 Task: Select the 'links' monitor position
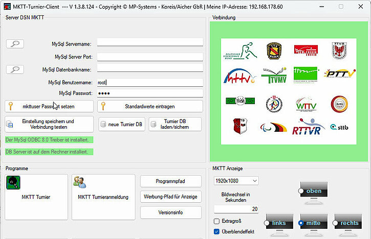(268, 223)
